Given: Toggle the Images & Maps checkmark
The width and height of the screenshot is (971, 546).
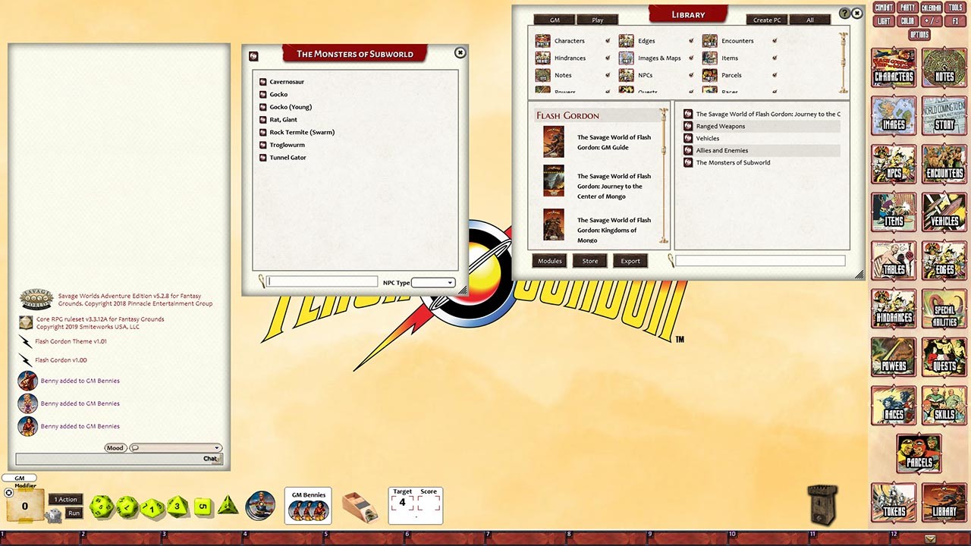Looking at the screenshot, I should coord(691,58).
